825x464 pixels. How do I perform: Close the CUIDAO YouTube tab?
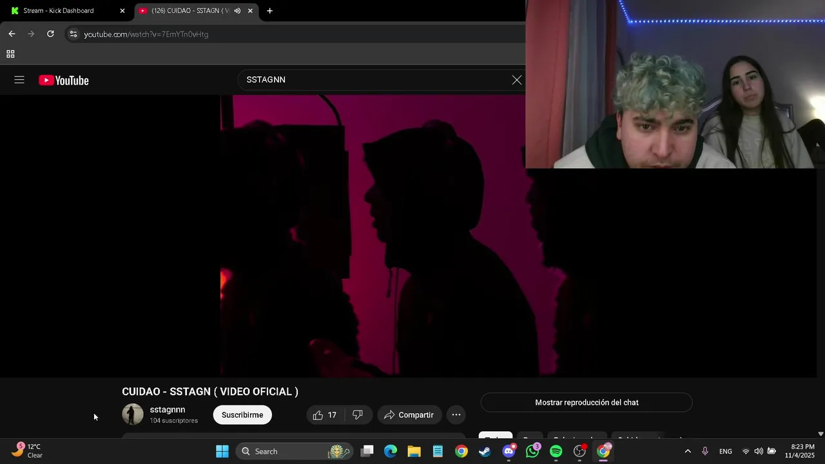pos(250,11)
